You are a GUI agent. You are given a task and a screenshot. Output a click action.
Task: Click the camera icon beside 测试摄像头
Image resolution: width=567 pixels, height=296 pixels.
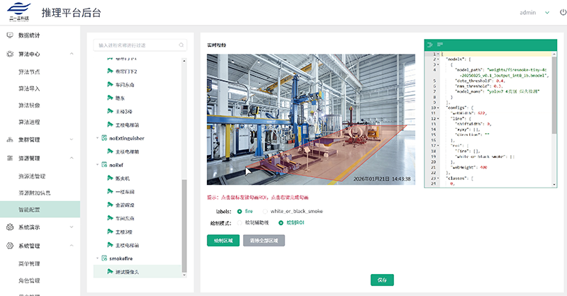[x=110, y=271]
